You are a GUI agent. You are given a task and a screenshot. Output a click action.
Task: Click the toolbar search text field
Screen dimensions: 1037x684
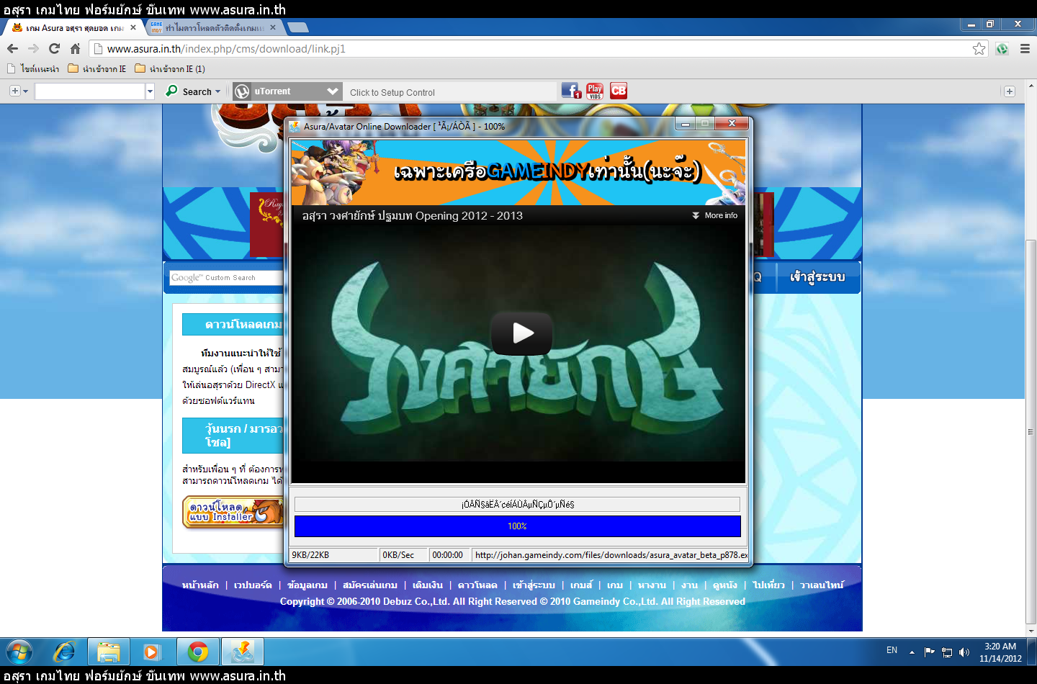coord(89,91)
